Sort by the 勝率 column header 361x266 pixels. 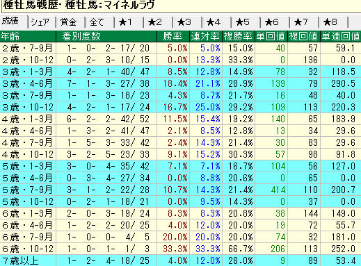tap(173, 36)
